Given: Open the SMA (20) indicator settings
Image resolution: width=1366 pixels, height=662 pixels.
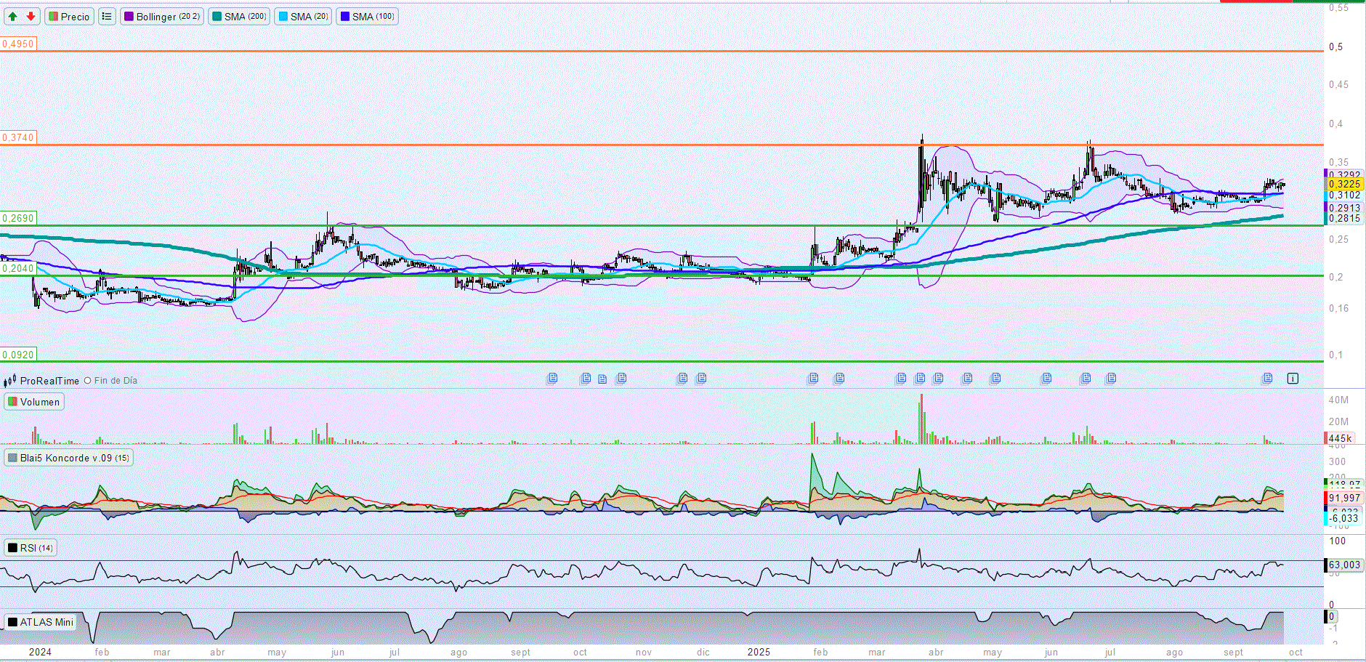Looking at the screenshot, I should [x=303, y=16].
